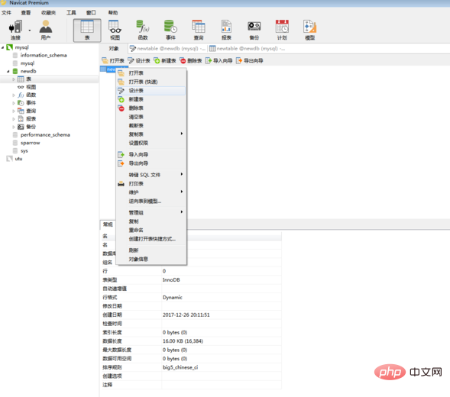Click the 查询 node in the newdb tree
This screenshot has height=397, width=450.
pyautogui.click(x=27, y=111)
